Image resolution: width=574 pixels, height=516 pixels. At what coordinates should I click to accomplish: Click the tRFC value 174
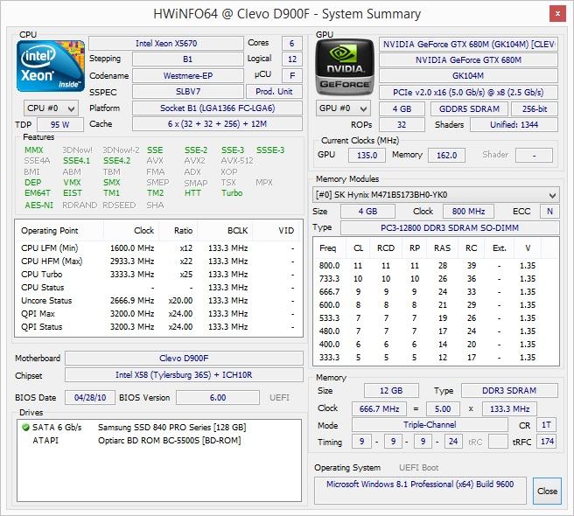tap(547, 442)
